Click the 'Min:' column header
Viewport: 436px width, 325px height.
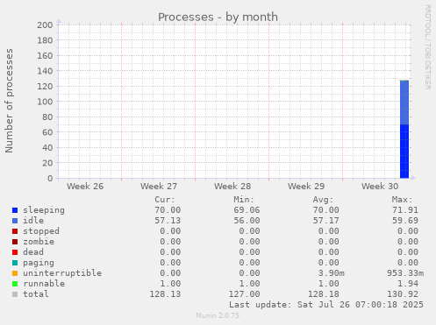[x=244, y=200]
